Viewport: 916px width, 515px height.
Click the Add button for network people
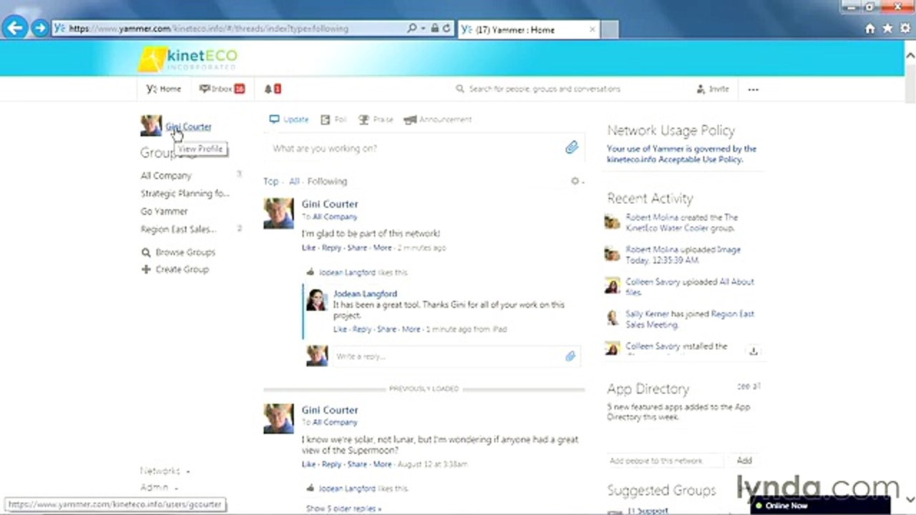(744, 461)
